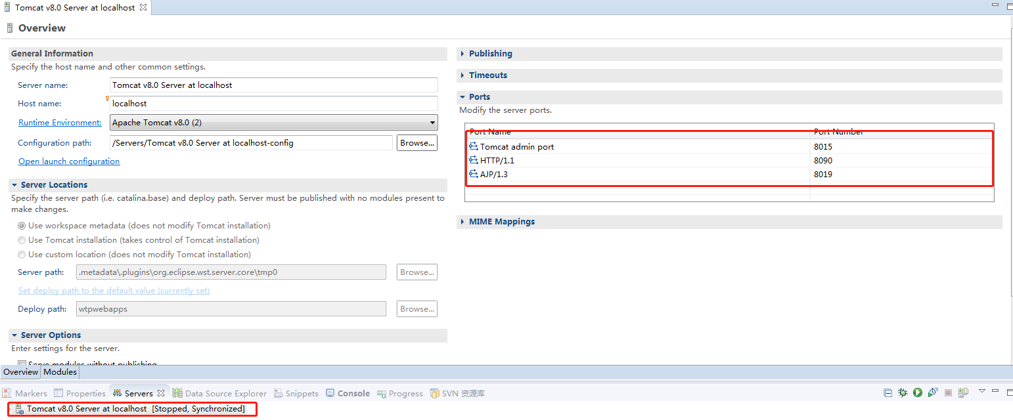Screen dimensions: 1013x420
Task: Click Open launch configuration link
Action: [x=69, y=161]
